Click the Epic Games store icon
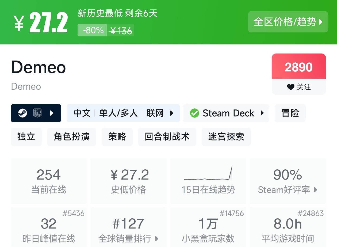The width and height of the screenshot is (337, 247). 37,113
